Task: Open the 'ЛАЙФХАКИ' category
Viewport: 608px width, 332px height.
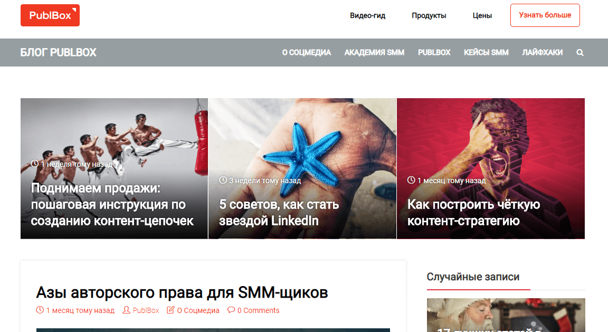Action: (x=542, y=52)
